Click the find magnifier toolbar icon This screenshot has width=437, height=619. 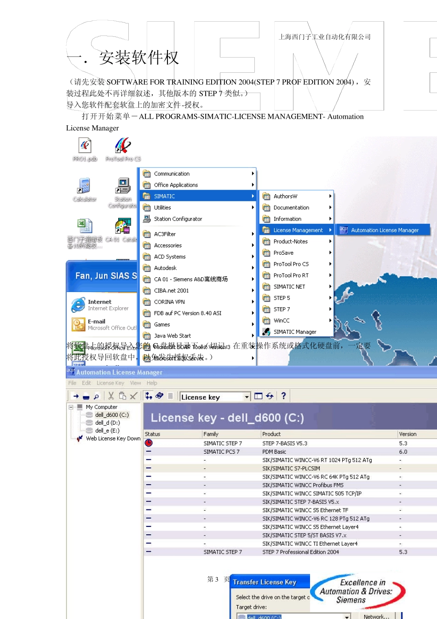96,396
